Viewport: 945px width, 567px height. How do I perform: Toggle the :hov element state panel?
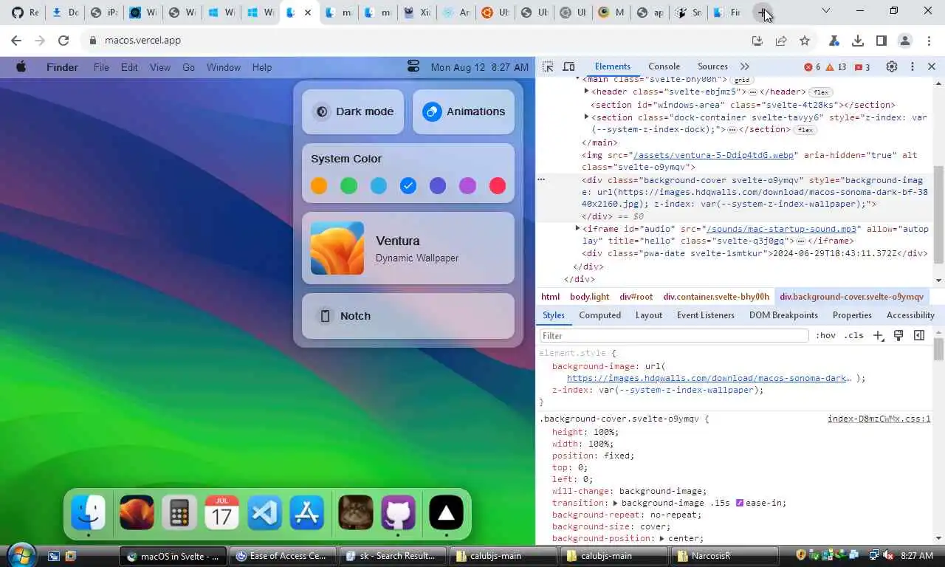tap(825, 335)
